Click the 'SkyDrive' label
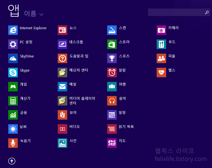The image size is (212, 168). 27,56
